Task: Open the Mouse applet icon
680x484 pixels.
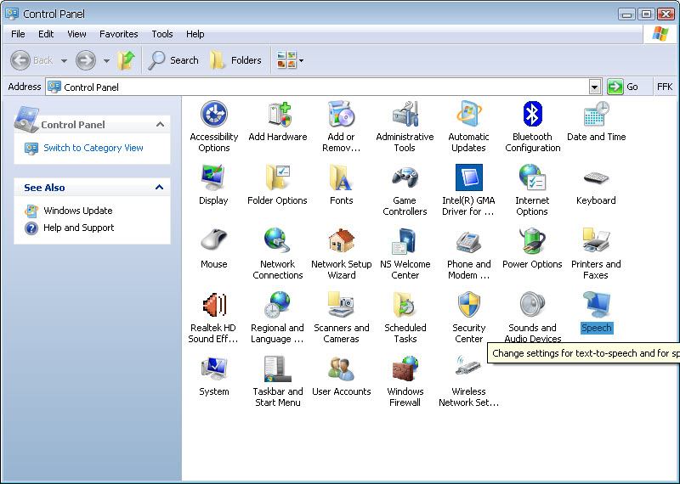Action: [214, 241]
